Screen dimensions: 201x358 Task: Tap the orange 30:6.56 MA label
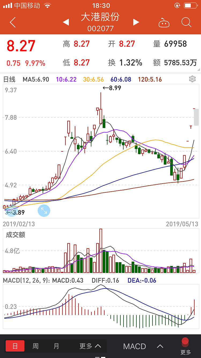click(94, 79)
